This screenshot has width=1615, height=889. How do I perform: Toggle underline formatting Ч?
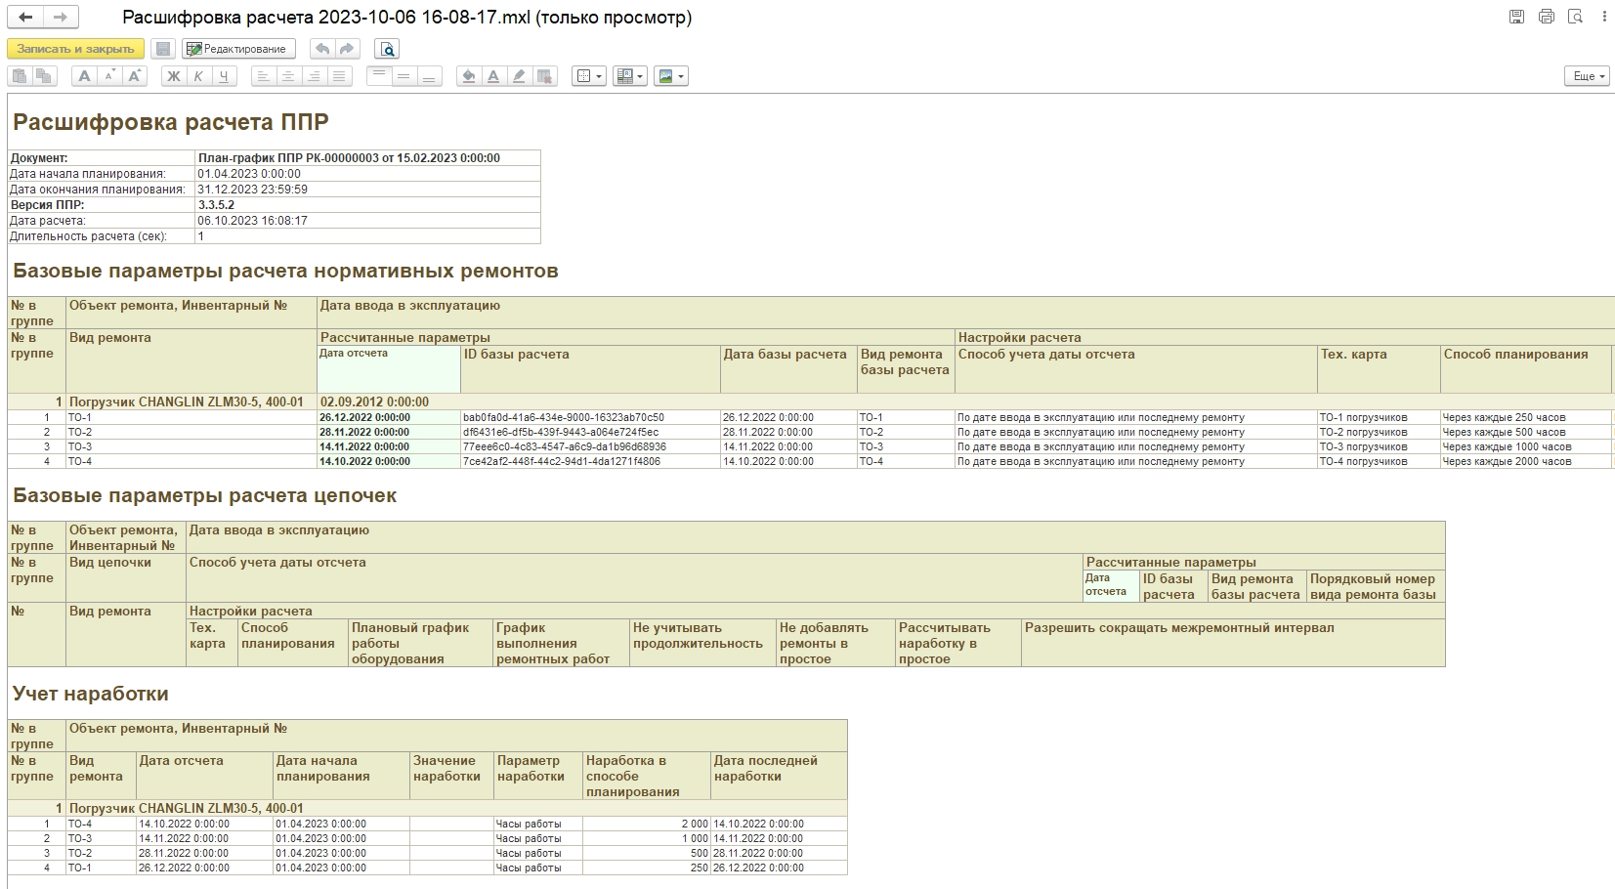click(224, 76)
